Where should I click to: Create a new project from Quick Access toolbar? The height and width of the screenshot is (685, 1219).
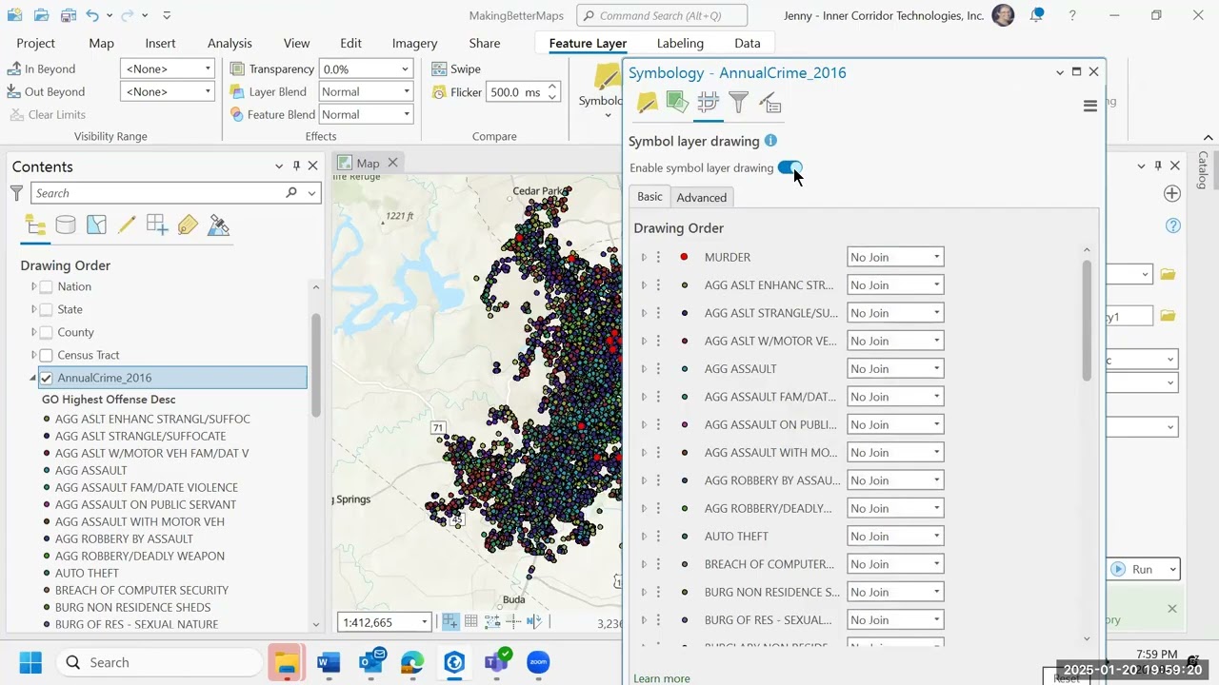point(14,15)
